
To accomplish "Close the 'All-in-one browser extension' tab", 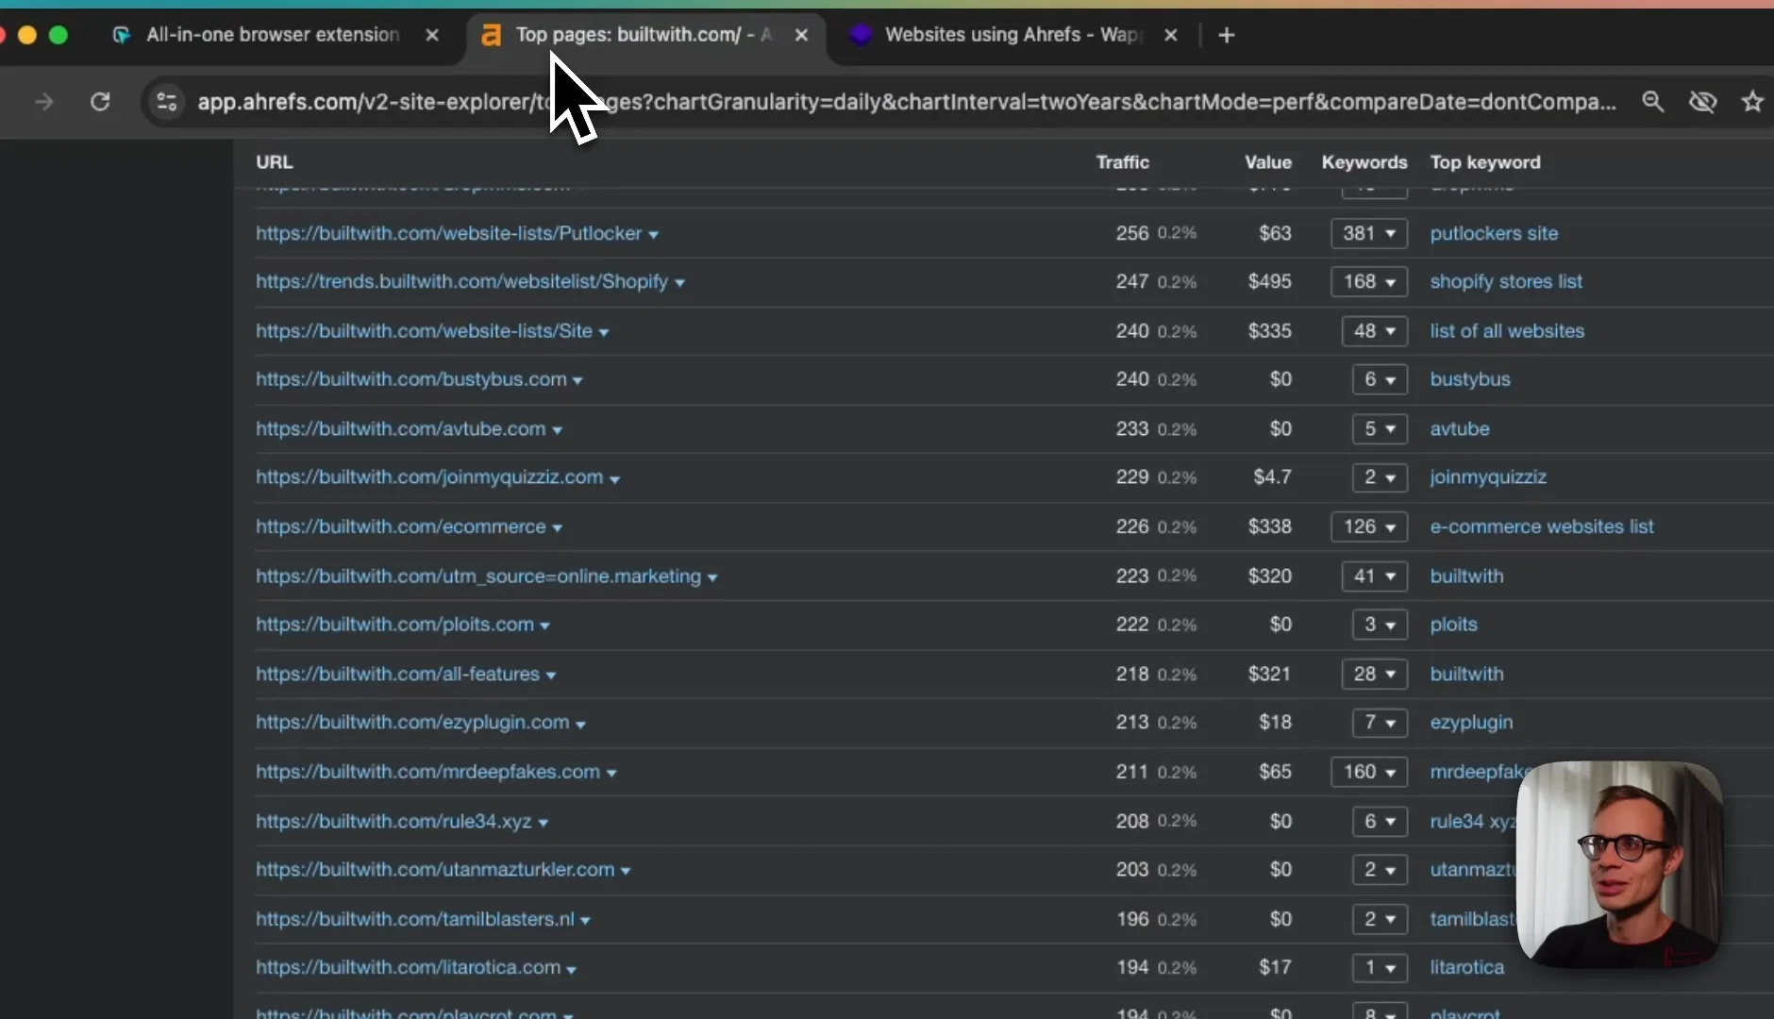I will click(432, 35).
